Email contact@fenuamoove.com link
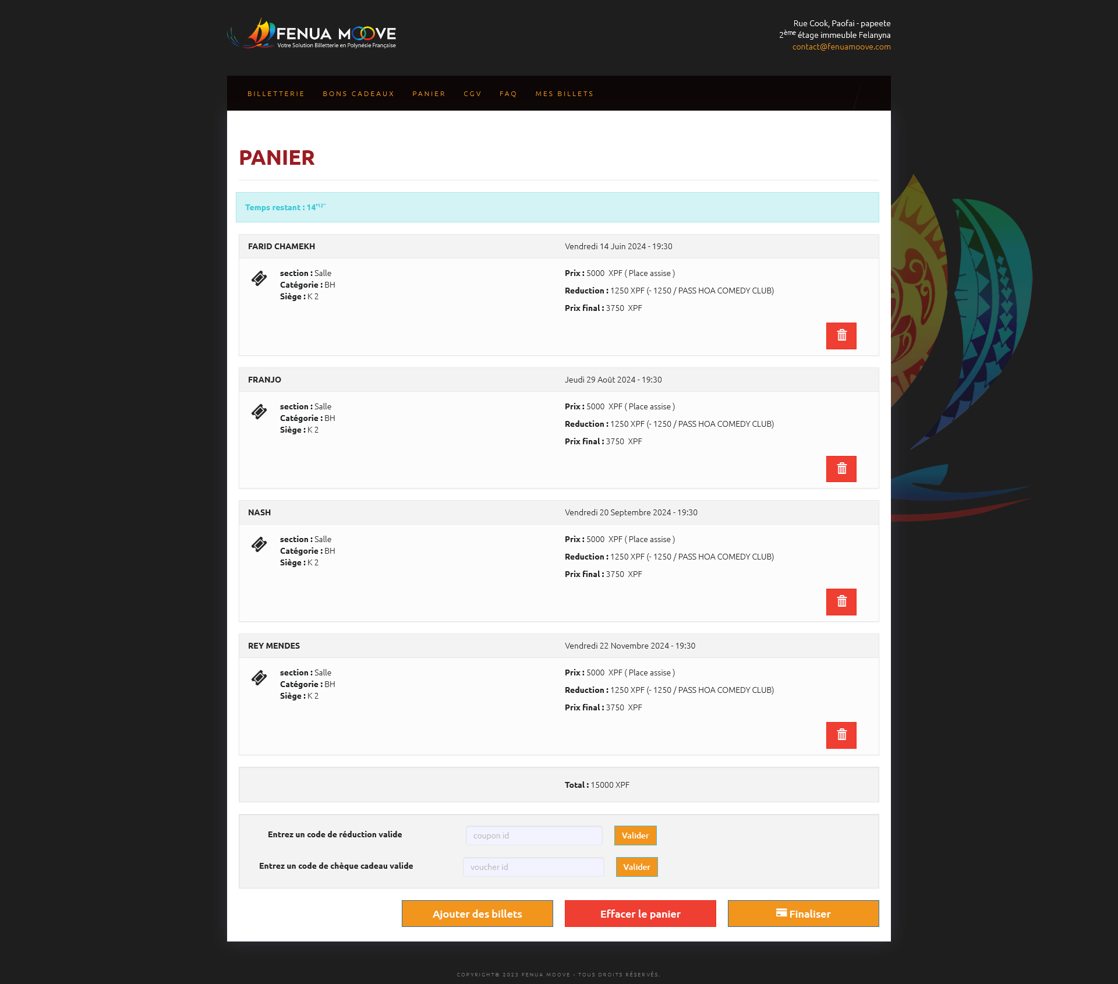 point(841,47)
